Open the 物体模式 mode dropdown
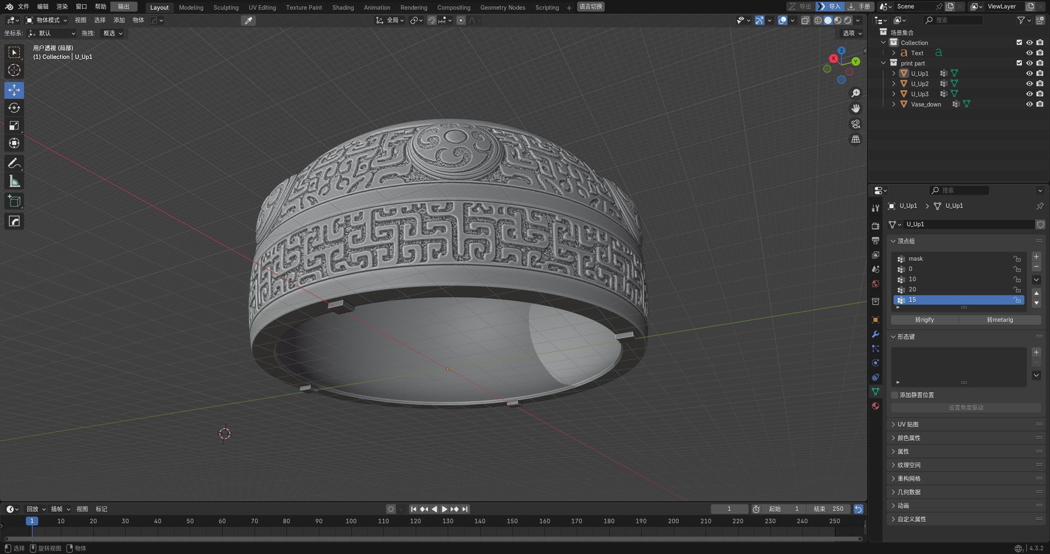This screenshot has height=554, width=1050. pos(47,20)
